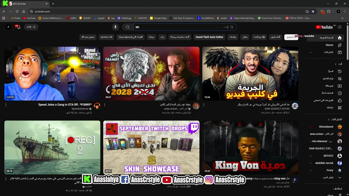This screenshot has width=349, height=196.
Task: Open anas action channel in subscriptions list
Action: tap(325, 134)
